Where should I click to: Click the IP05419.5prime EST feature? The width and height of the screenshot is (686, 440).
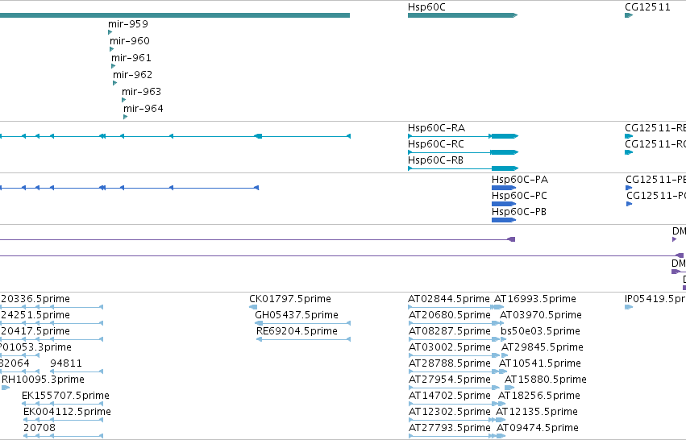(629, 307)
